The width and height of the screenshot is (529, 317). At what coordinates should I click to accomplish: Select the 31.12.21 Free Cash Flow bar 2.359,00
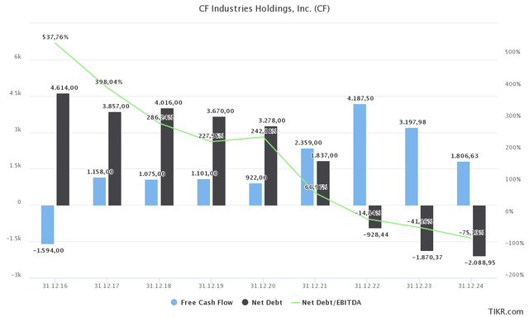307,177
